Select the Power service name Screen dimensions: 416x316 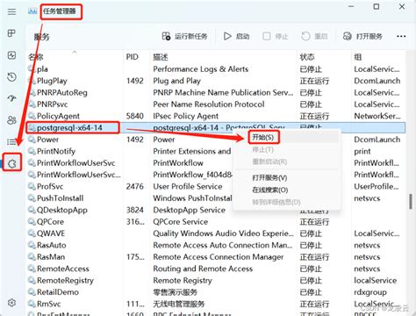(47, 140)
